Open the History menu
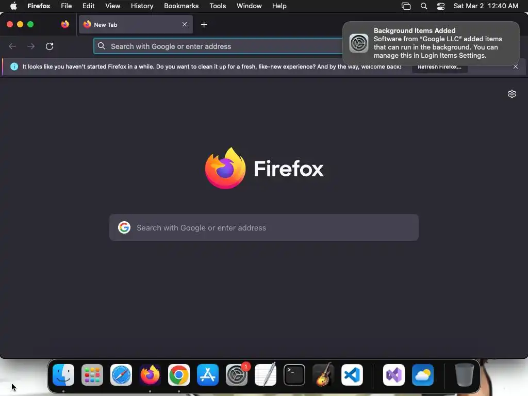The height and width of the screenshot is (396, 528). click(142, 6)
